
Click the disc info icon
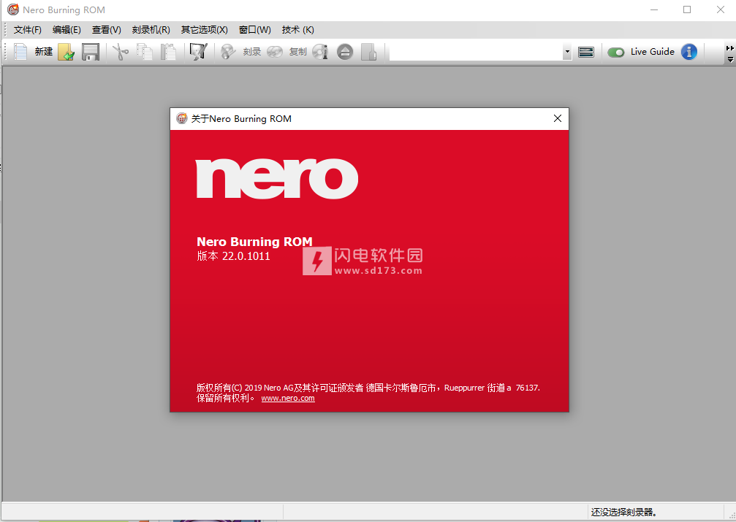click(320, 52)
